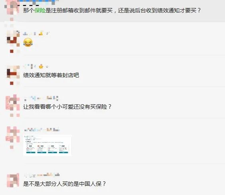Click blurred username above 绩效通知 message

click(x=30, y=66)
